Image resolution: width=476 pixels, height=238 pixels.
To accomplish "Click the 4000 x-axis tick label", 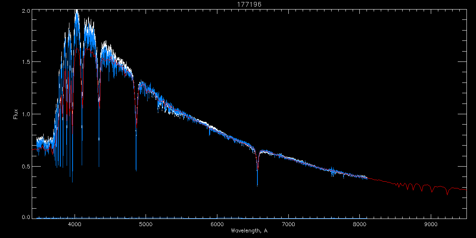I will click(75, 224).
